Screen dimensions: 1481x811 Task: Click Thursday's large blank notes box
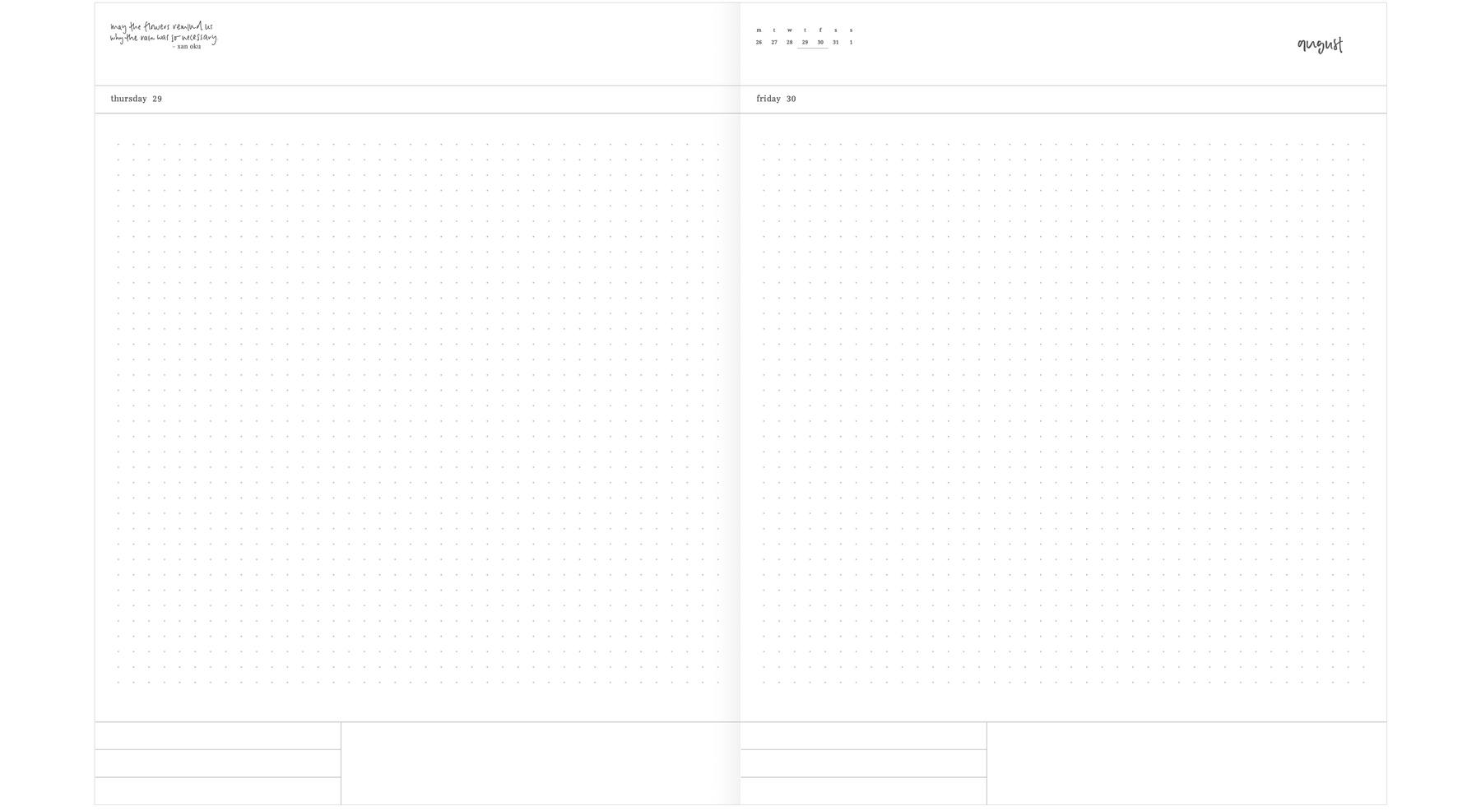pos(541,763)
